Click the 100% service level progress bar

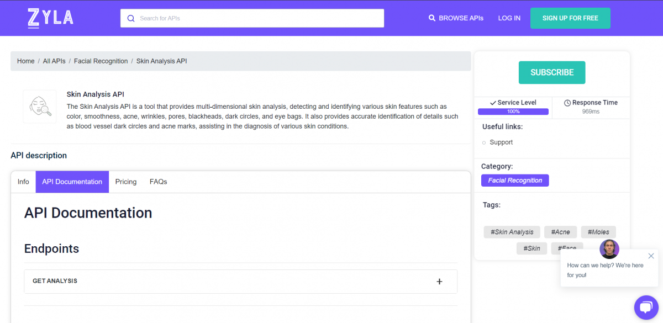tap(513, 112)
